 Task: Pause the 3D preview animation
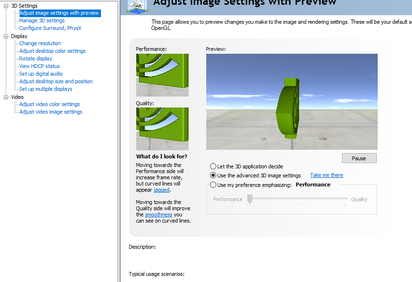pos(359,158)
